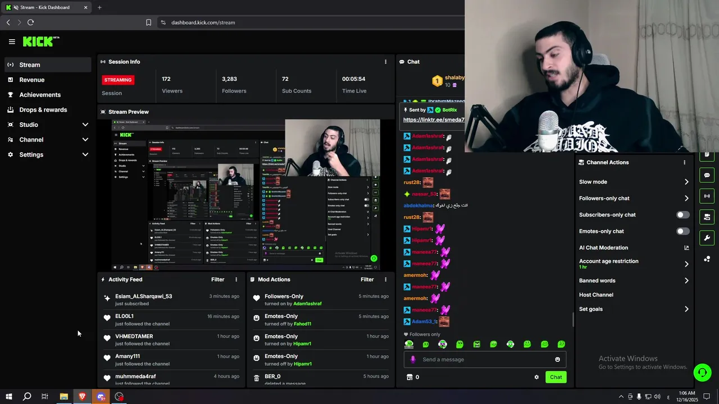This screenshot has width=719, height=404.
Task: Expand the Studio sidebar section
Action: pos(47,125)
